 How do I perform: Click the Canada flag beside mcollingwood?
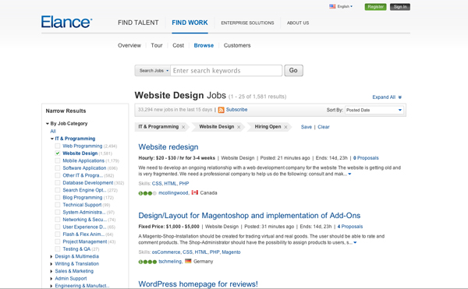[x=194, y=192]
